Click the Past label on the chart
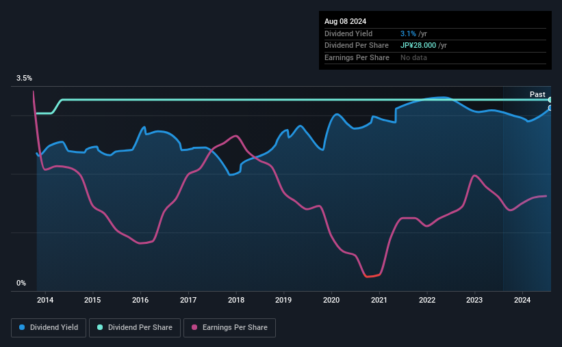 537,94
